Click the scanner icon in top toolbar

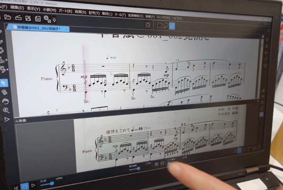coord(19,18)
